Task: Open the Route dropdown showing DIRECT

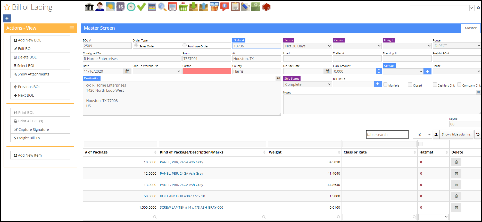Action: click(457, 46)
